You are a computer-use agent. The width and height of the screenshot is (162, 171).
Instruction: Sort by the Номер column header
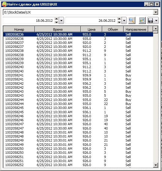tap(19, 29)
